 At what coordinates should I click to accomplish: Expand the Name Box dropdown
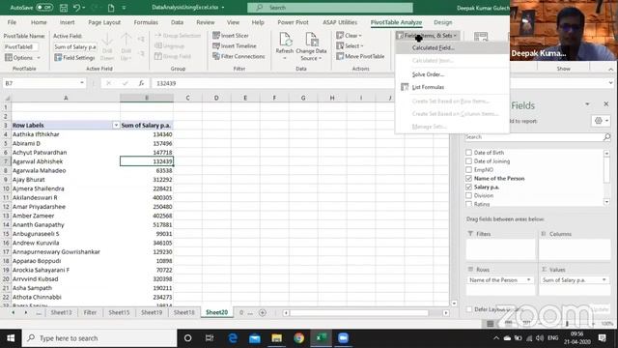81,83
